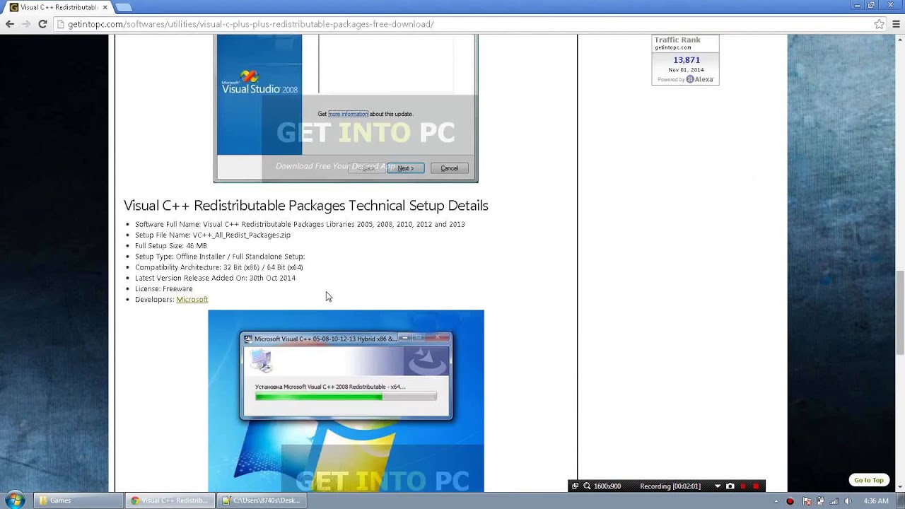Open the volume speaker tray icon
The width and height of the screenshot is (905, 509).
pos(848,501)
